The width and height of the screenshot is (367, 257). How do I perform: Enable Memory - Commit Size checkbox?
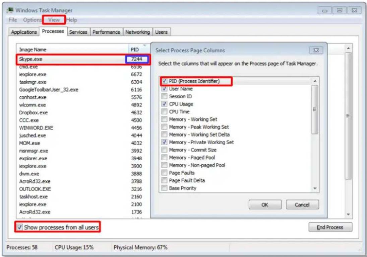coord(165,150)
